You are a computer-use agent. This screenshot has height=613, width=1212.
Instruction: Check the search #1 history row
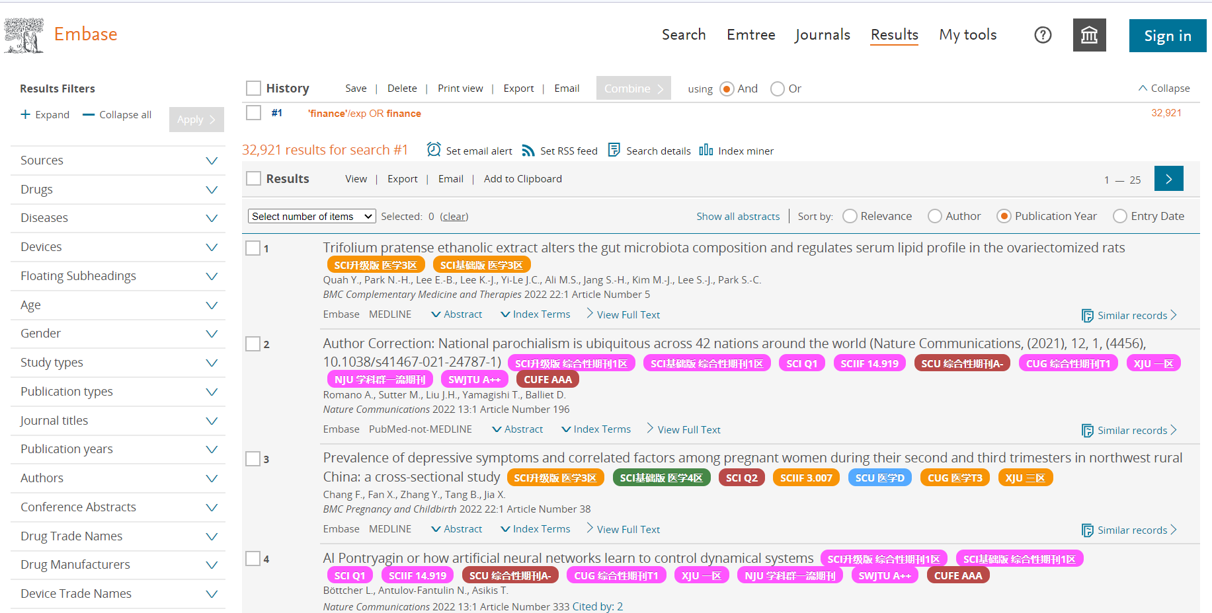tap(253, 112)
